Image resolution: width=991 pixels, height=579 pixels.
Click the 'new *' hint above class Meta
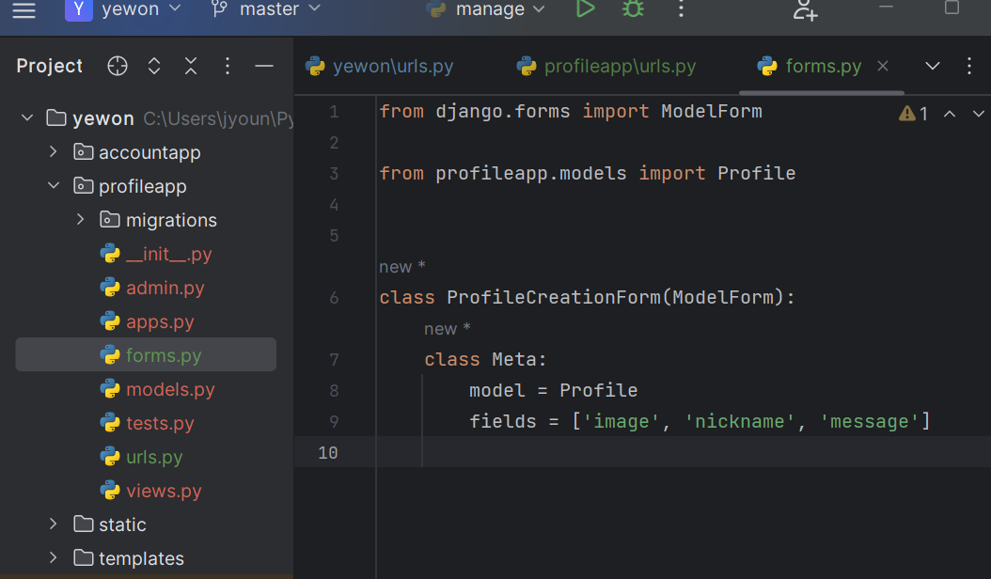click(x=447, y=329)
